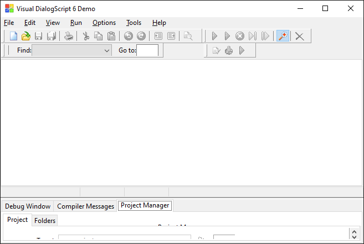Viewport: 364px width, 244px height.
Task: Paste using the clipboard icon
Action: [x=111, y=36]
